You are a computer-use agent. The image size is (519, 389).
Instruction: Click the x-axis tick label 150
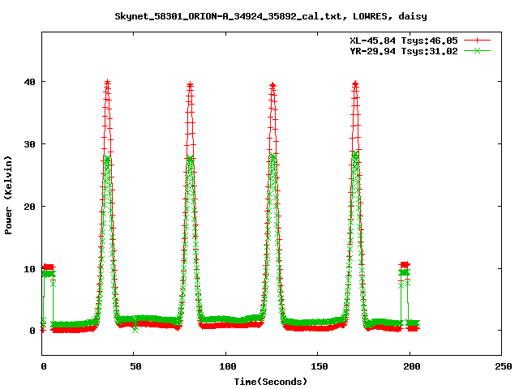(x=320, y=366)
